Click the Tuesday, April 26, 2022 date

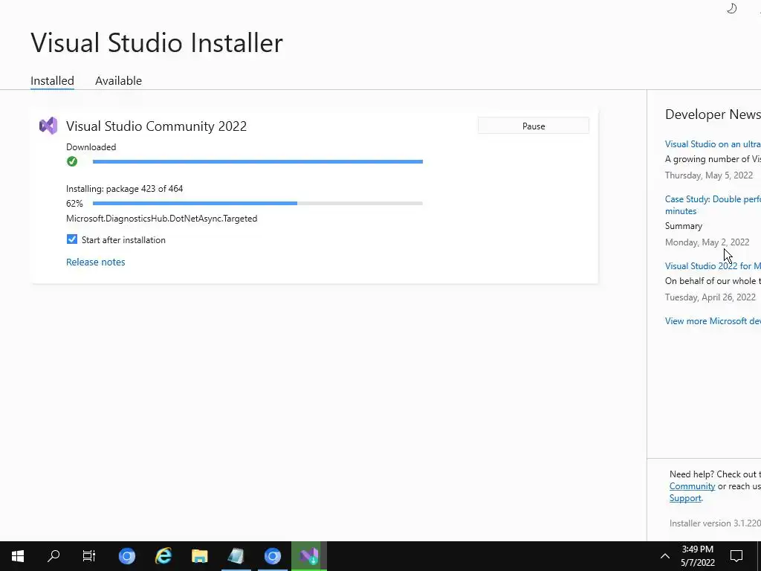(x=710, y=297)
